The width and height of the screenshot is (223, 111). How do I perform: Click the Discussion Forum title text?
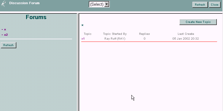point(24,3)
